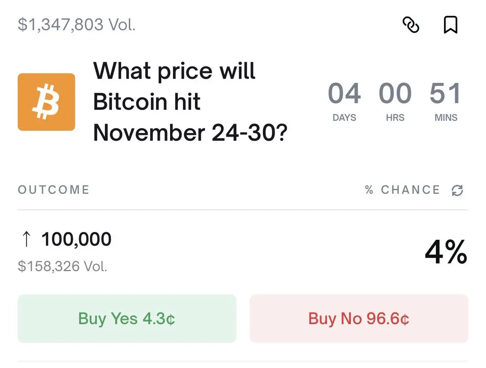Click the 04 DAYS countdown value
Viewport: 486px width, 368px height.
tap(344, 94)
